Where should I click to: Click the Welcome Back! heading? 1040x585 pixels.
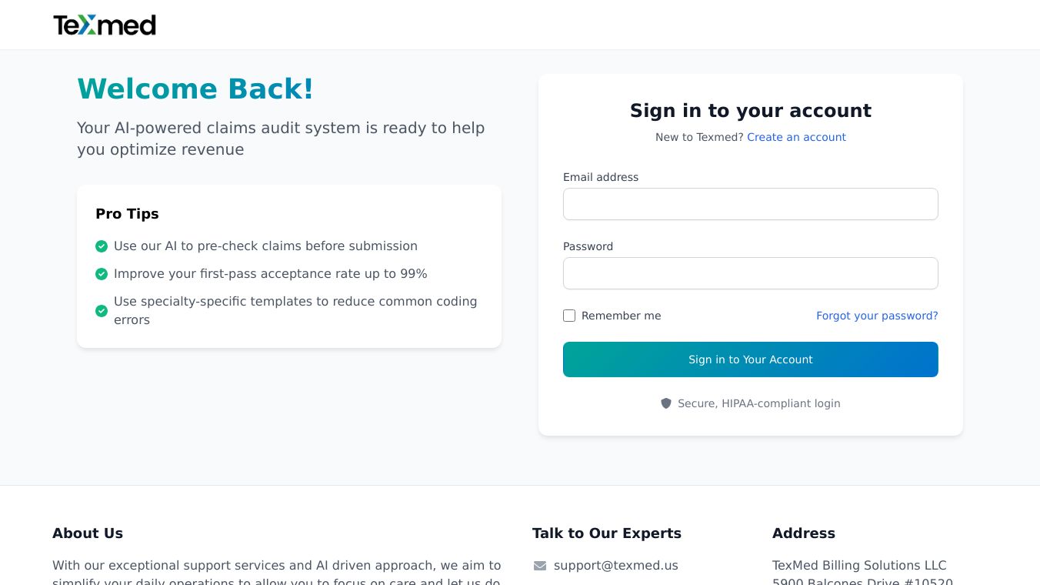[195, 89]
